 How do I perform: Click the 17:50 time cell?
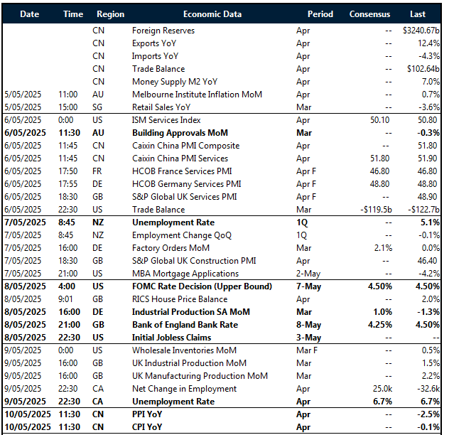click(x=68, y=171)
